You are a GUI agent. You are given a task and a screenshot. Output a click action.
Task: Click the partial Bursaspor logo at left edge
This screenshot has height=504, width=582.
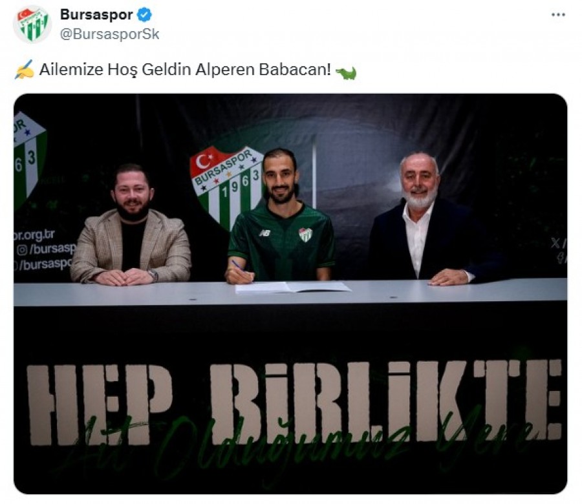pos(29,160)
